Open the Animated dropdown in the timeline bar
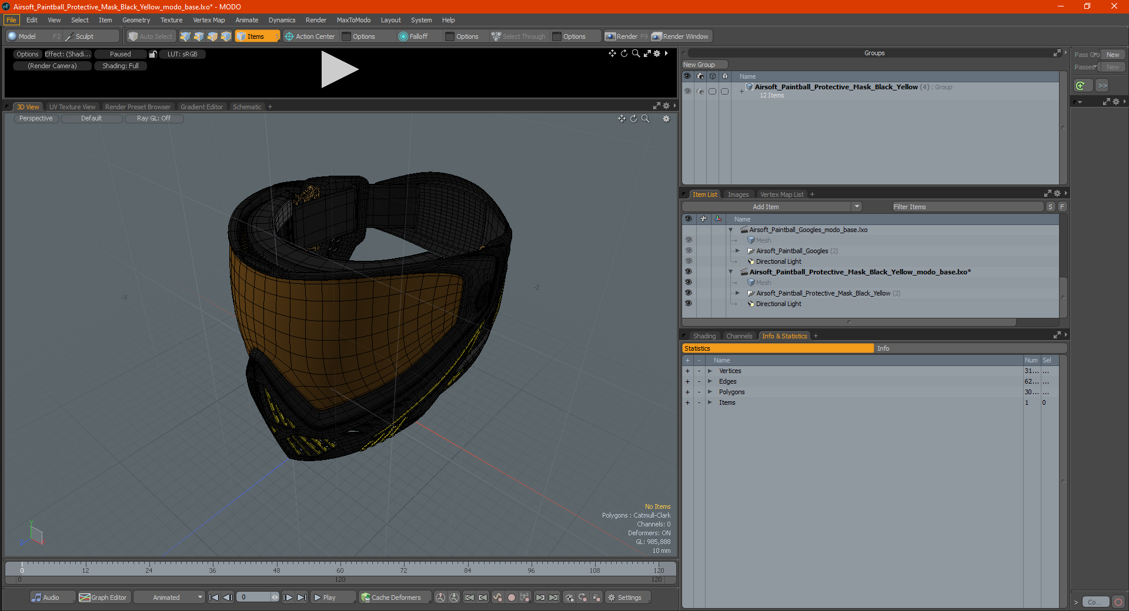Screen dimensions: 1129x611 click(x=169, y=597)
